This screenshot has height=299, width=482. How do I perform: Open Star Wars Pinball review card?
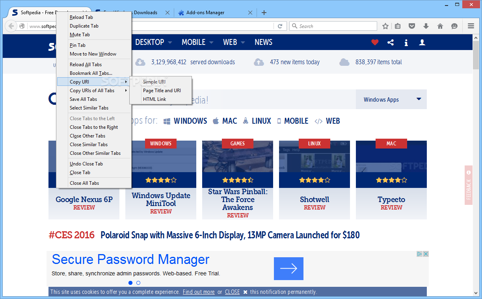click(x=238, y=180)
